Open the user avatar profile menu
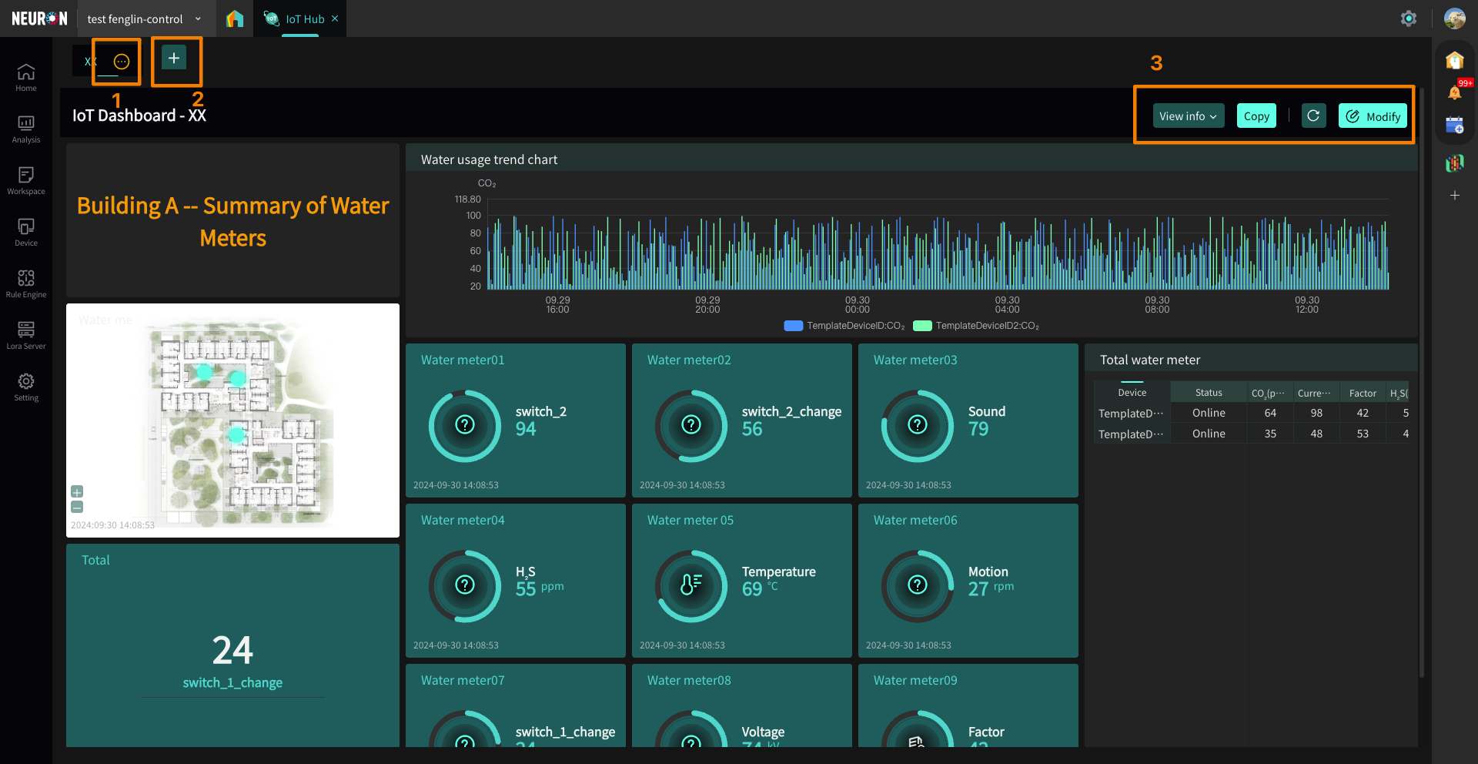 tap(1455, 18)
